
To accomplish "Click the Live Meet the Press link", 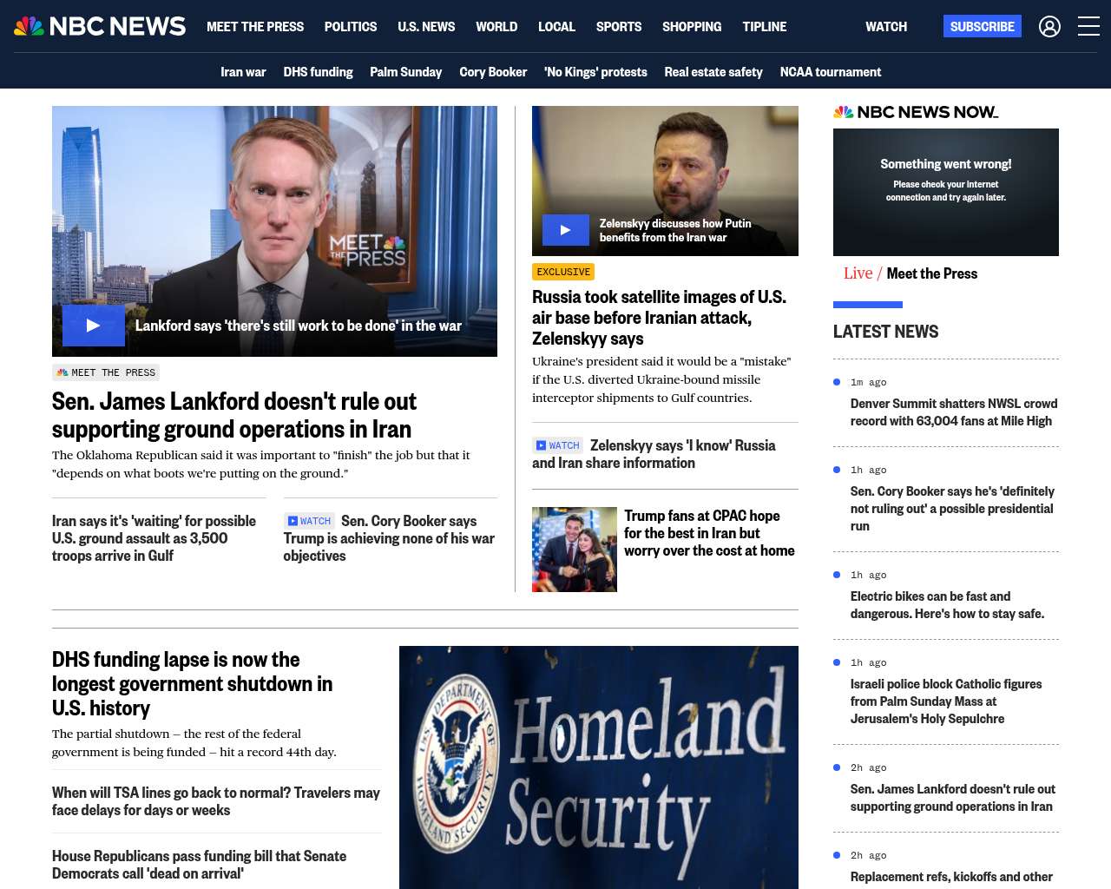I will coord(910,273).
